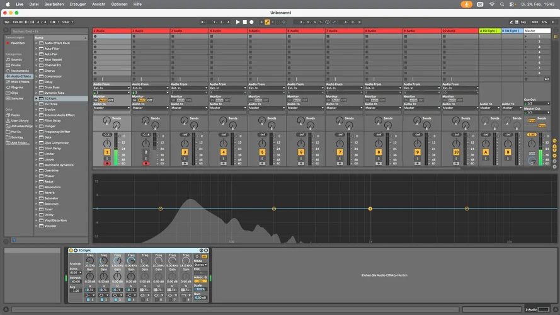
Task: Disarm recording on track 1 Audio
Action: pos(107,163)
